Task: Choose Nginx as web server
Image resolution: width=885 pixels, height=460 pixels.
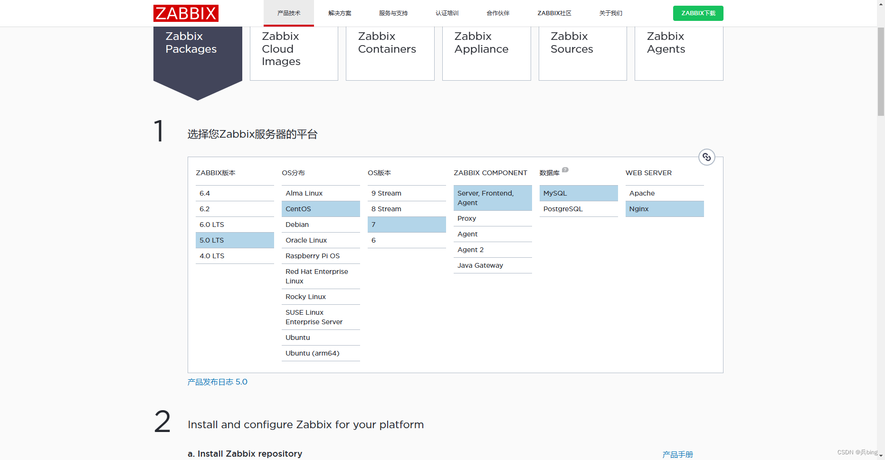Action: [x=665, y=209]
